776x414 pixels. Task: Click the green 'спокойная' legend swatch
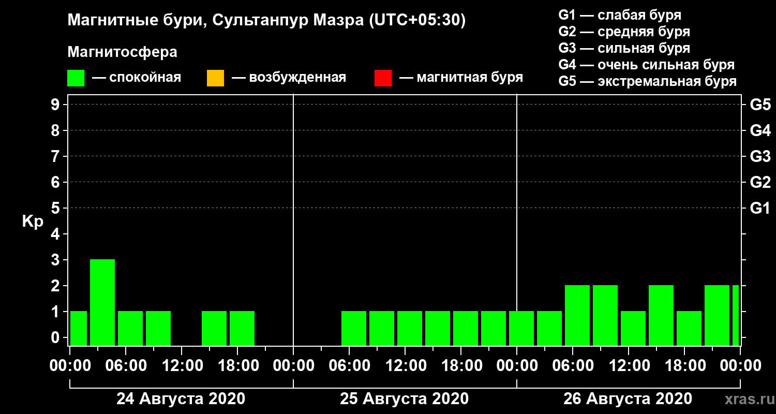tap(76, 78)
